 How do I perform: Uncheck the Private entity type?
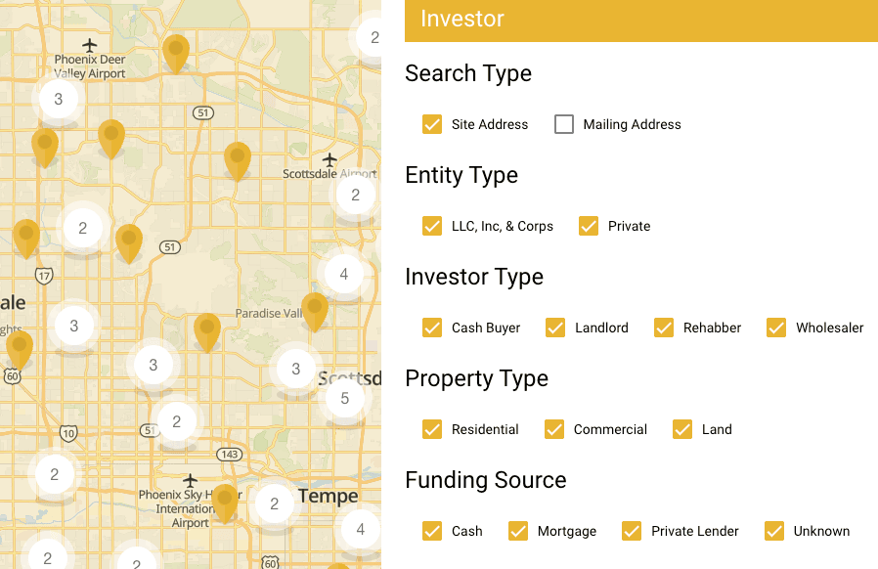[589, 226]
